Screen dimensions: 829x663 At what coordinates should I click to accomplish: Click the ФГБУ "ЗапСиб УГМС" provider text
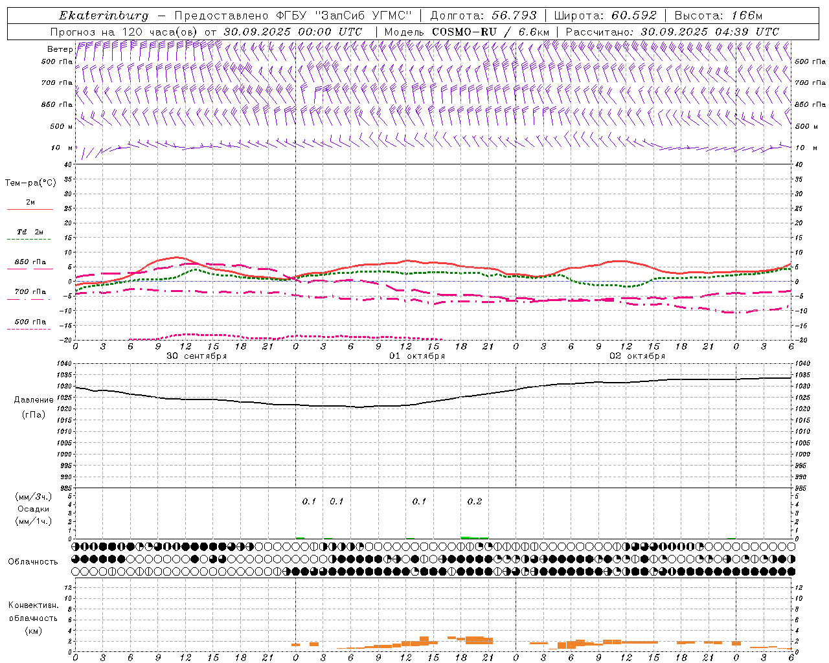pos(344,16)
